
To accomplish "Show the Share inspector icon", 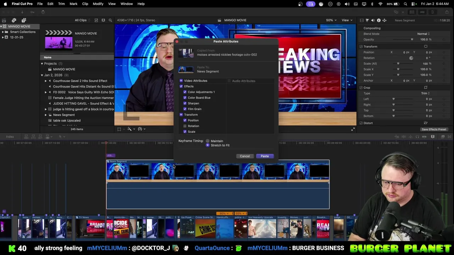I will click(x=384, y=20).
